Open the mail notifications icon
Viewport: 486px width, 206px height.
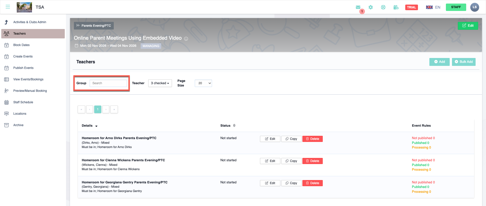(x=358, y=7)
